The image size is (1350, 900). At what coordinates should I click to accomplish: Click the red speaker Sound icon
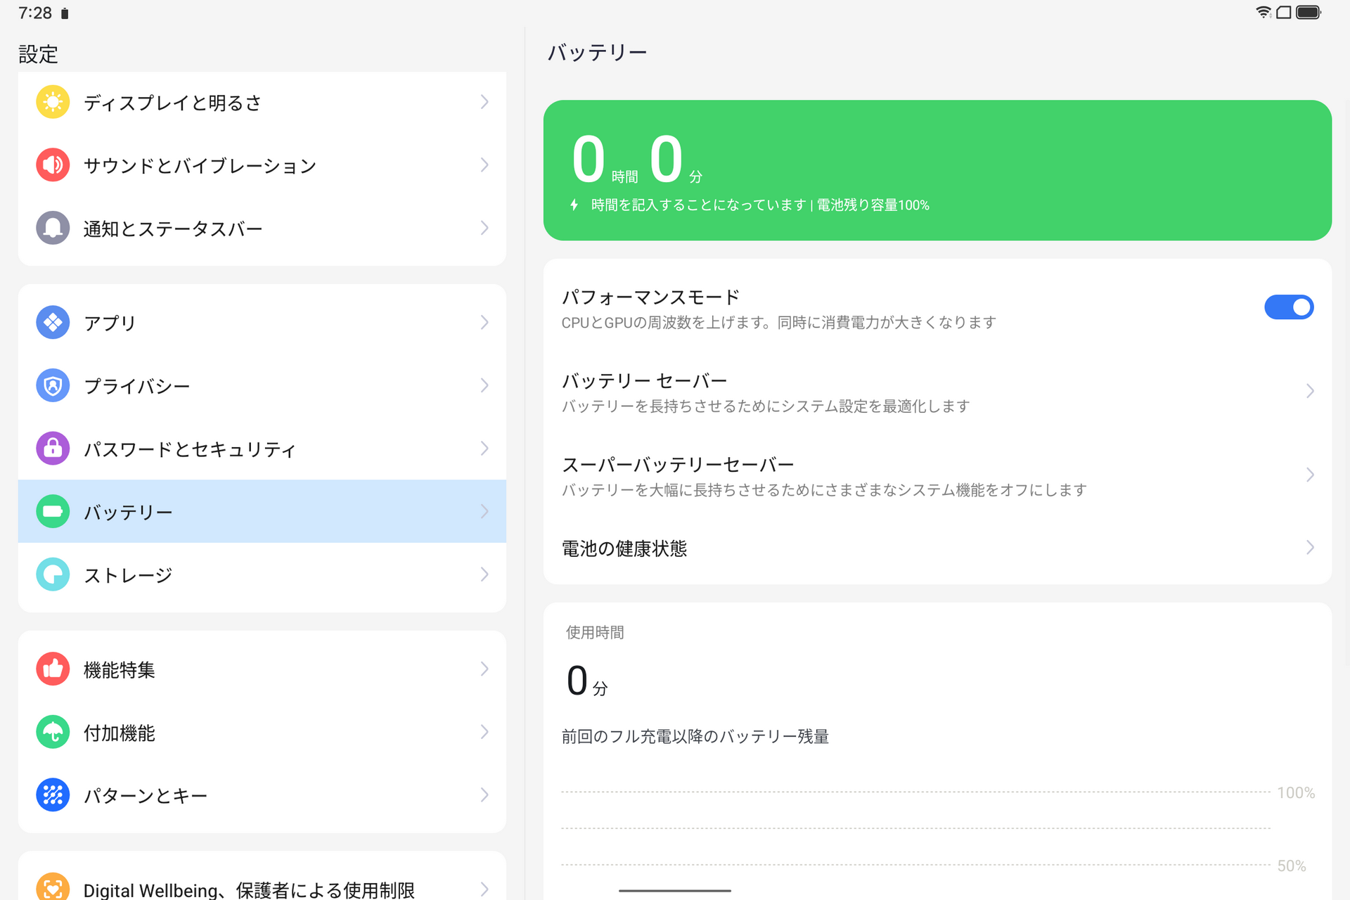point(53,165)
